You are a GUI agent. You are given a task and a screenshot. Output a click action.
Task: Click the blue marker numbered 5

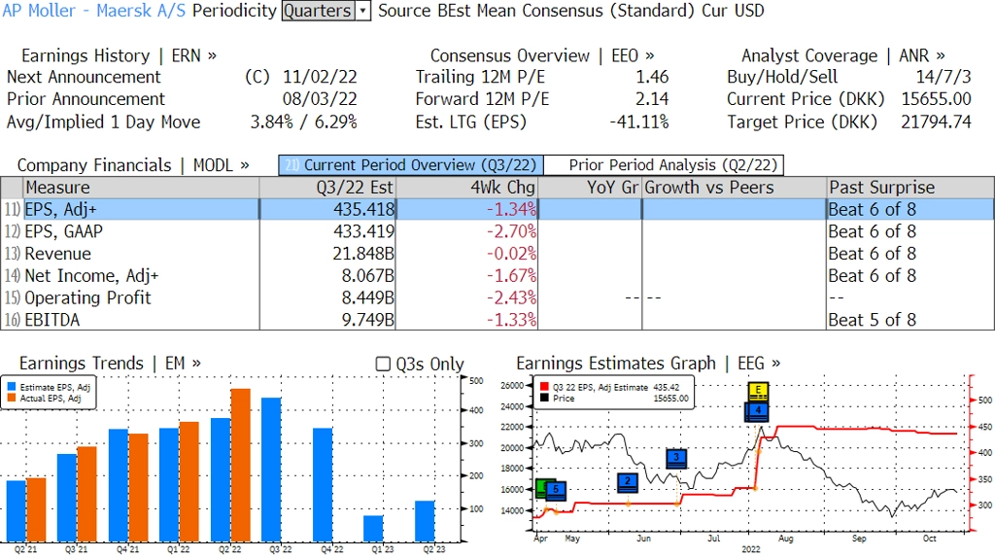pyautogui.click(x=556, y=490)
